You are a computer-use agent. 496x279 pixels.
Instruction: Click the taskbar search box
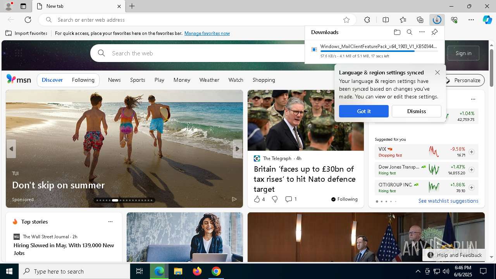click(x=74, y=271)
